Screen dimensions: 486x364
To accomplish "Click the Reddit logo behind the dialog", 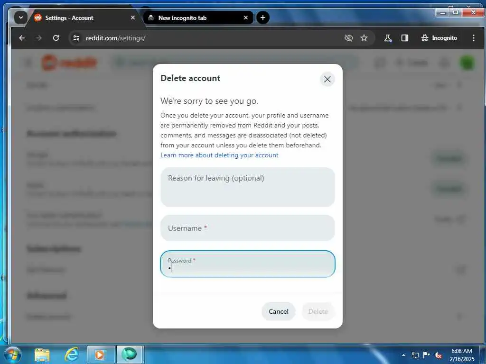I will (x=69, y=63).
